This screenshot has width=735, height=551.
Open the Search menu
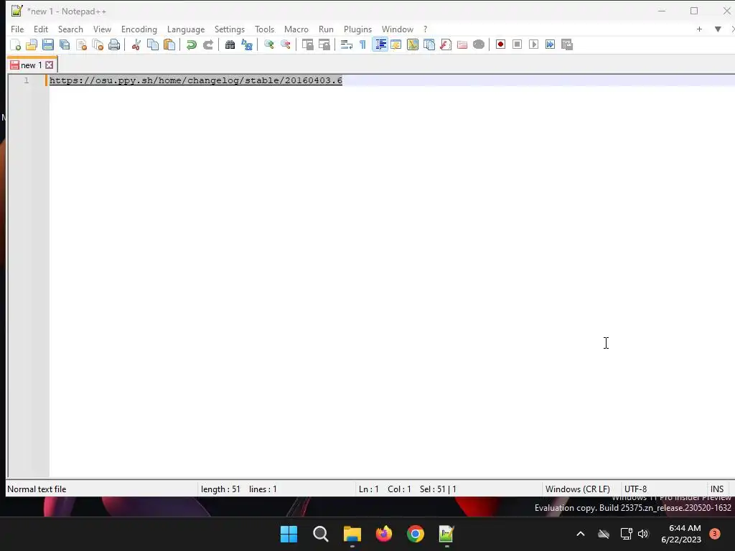coord(70,29)
